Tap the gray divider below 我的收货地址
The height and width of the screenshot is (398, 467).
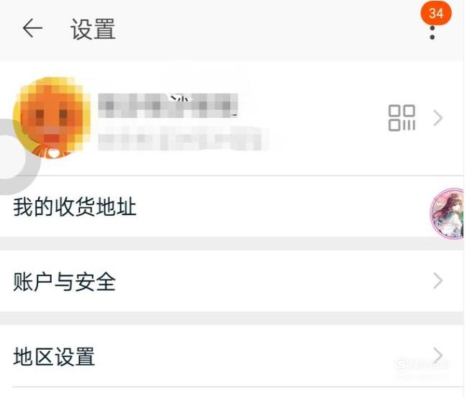coord(232,244)
